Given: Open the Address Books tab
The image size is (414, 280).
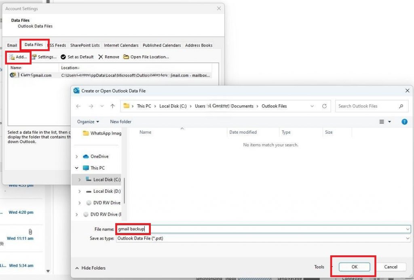Looking at the screenshot, I should coord(199,45).
